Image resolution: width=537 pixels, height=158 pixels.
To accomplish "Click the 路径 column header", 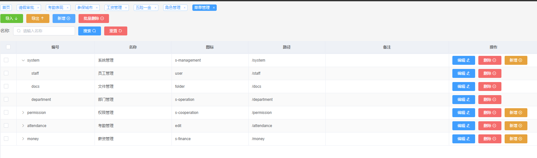I will [287, 47].
